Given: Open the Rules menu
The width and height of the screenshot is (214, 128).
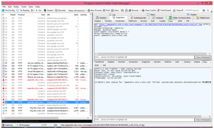Looking at the screenshot, I should [16, 7].
